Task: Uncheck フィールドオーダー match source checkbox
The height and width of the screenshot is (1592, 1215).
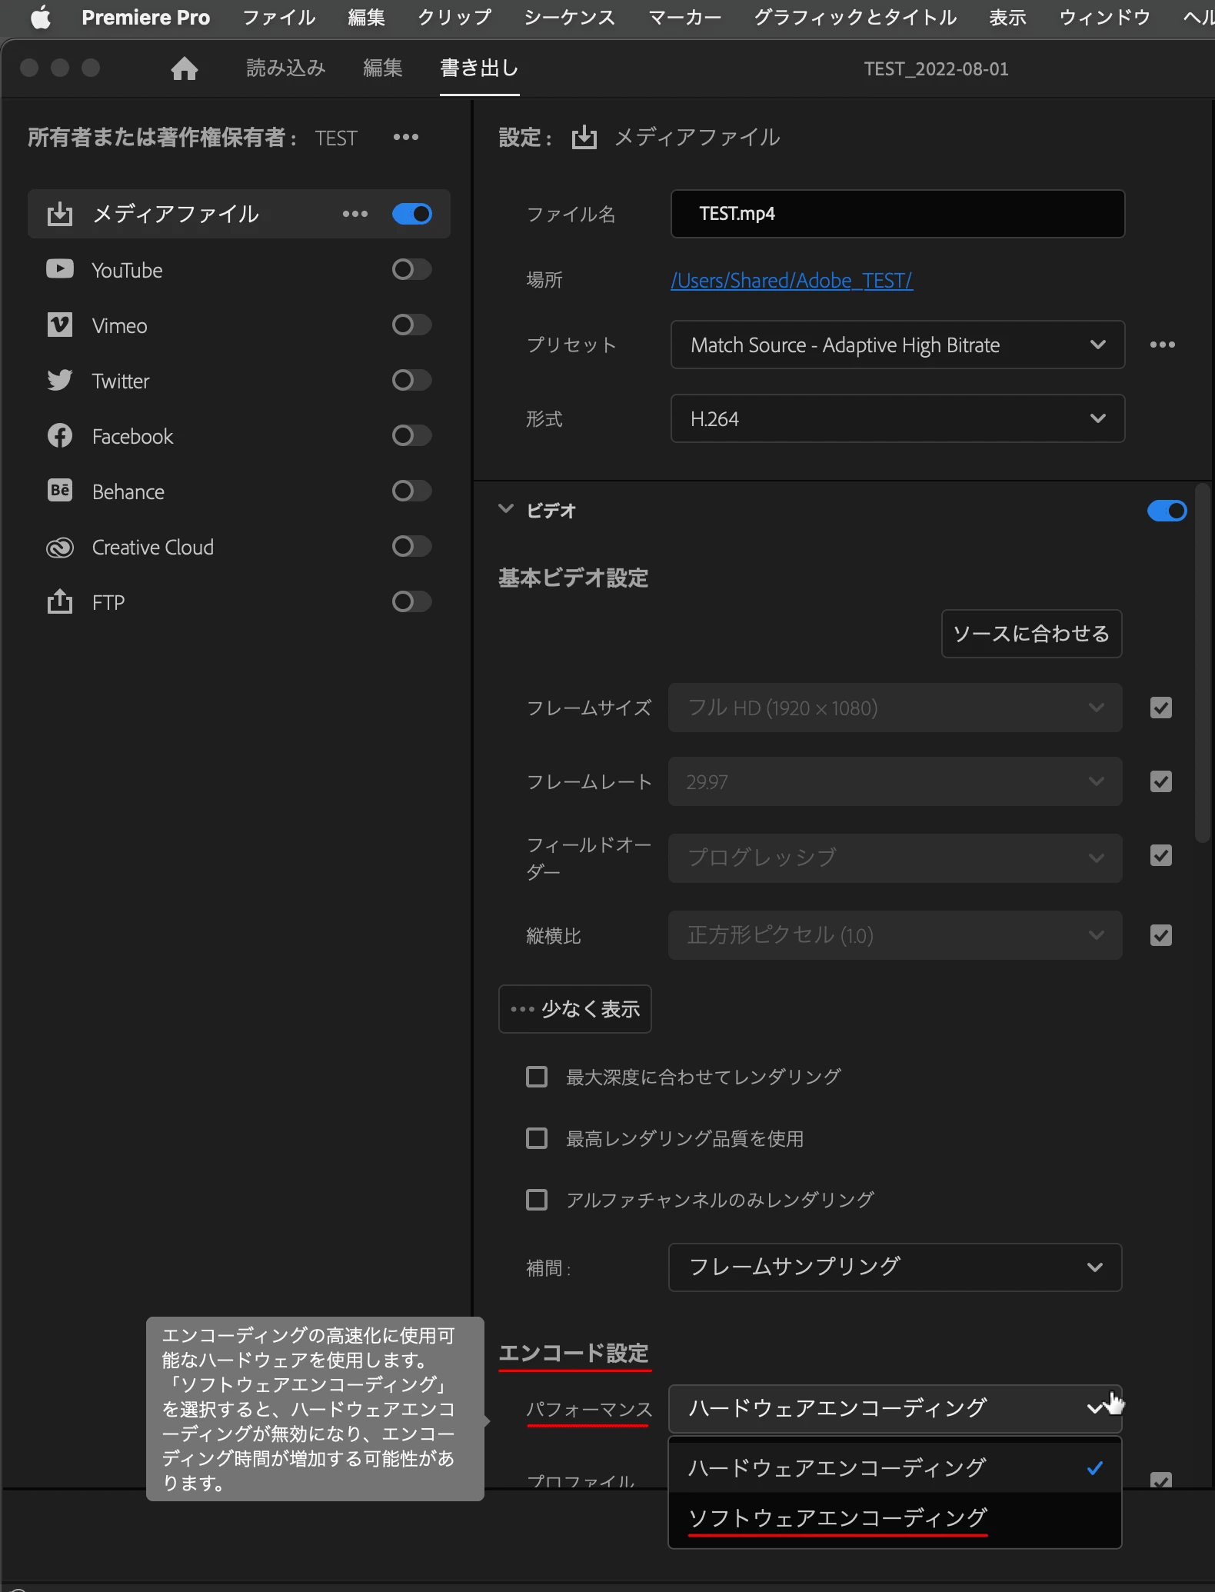Action: [1161, 855]
